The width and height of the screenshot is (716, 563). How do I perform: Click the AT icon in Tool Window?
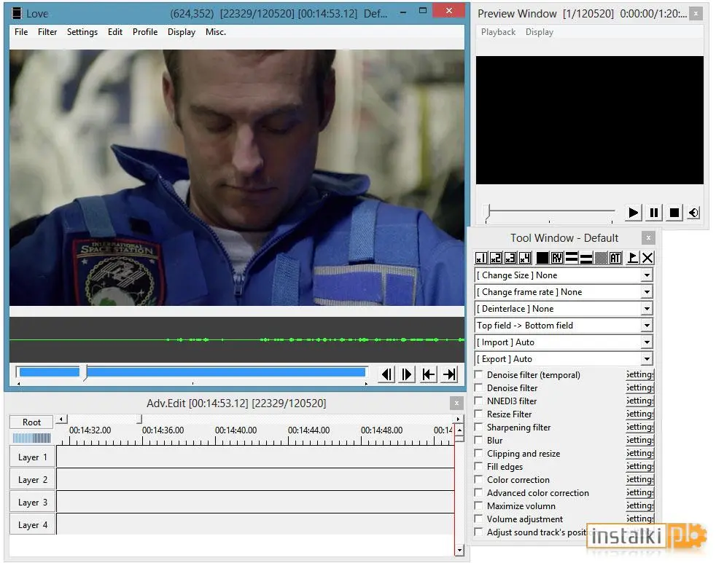[x=615, y=259]
